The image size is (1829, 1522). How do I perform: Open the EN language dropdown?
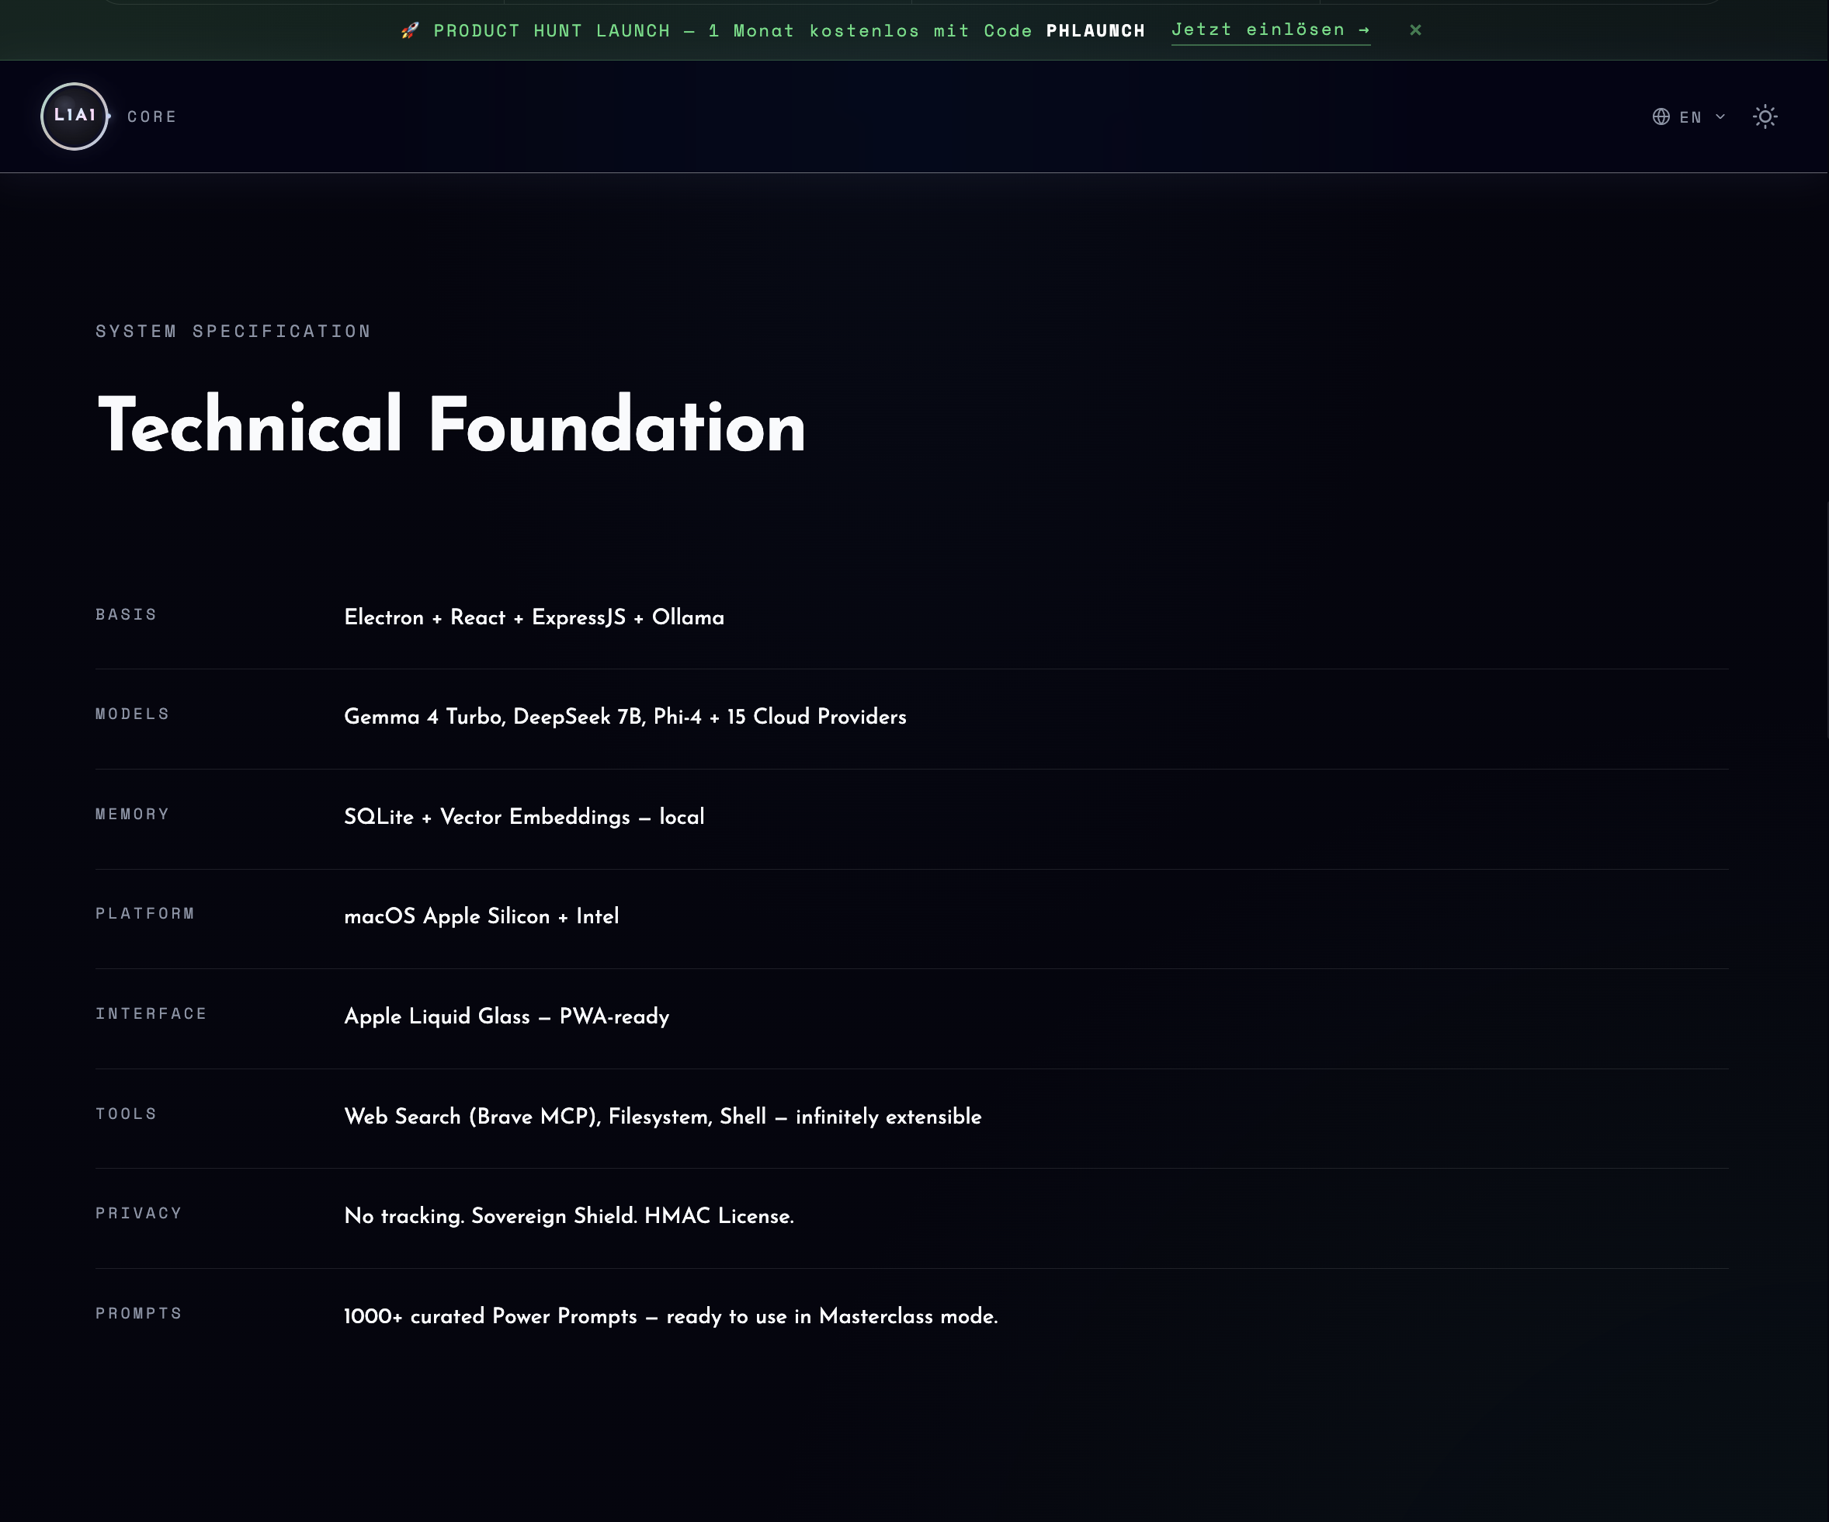click(1688, 116)
